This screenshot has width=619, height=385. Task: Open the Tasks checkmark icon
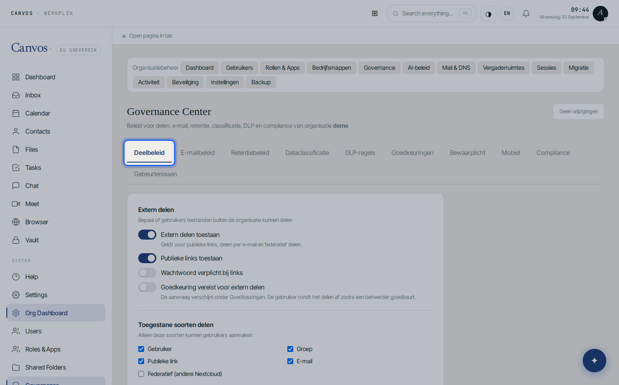coord(16,168)
